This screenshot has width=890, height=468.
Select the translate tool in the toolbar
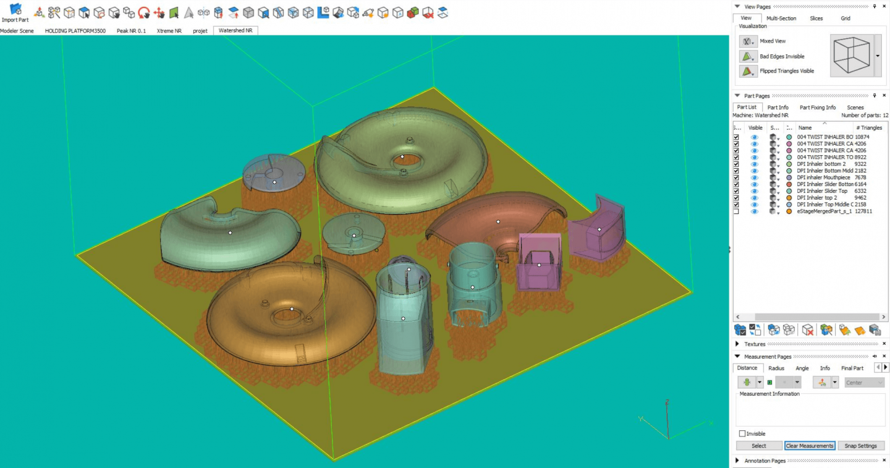[x=160, y=12]
